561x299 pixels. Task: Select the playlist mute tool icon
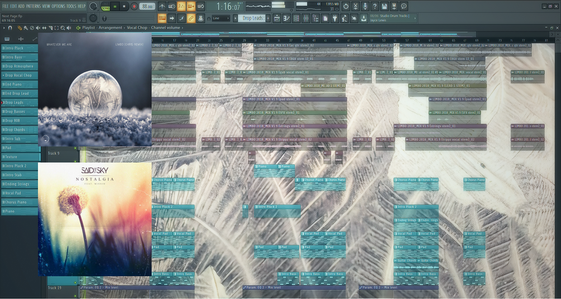coord(38,27)
